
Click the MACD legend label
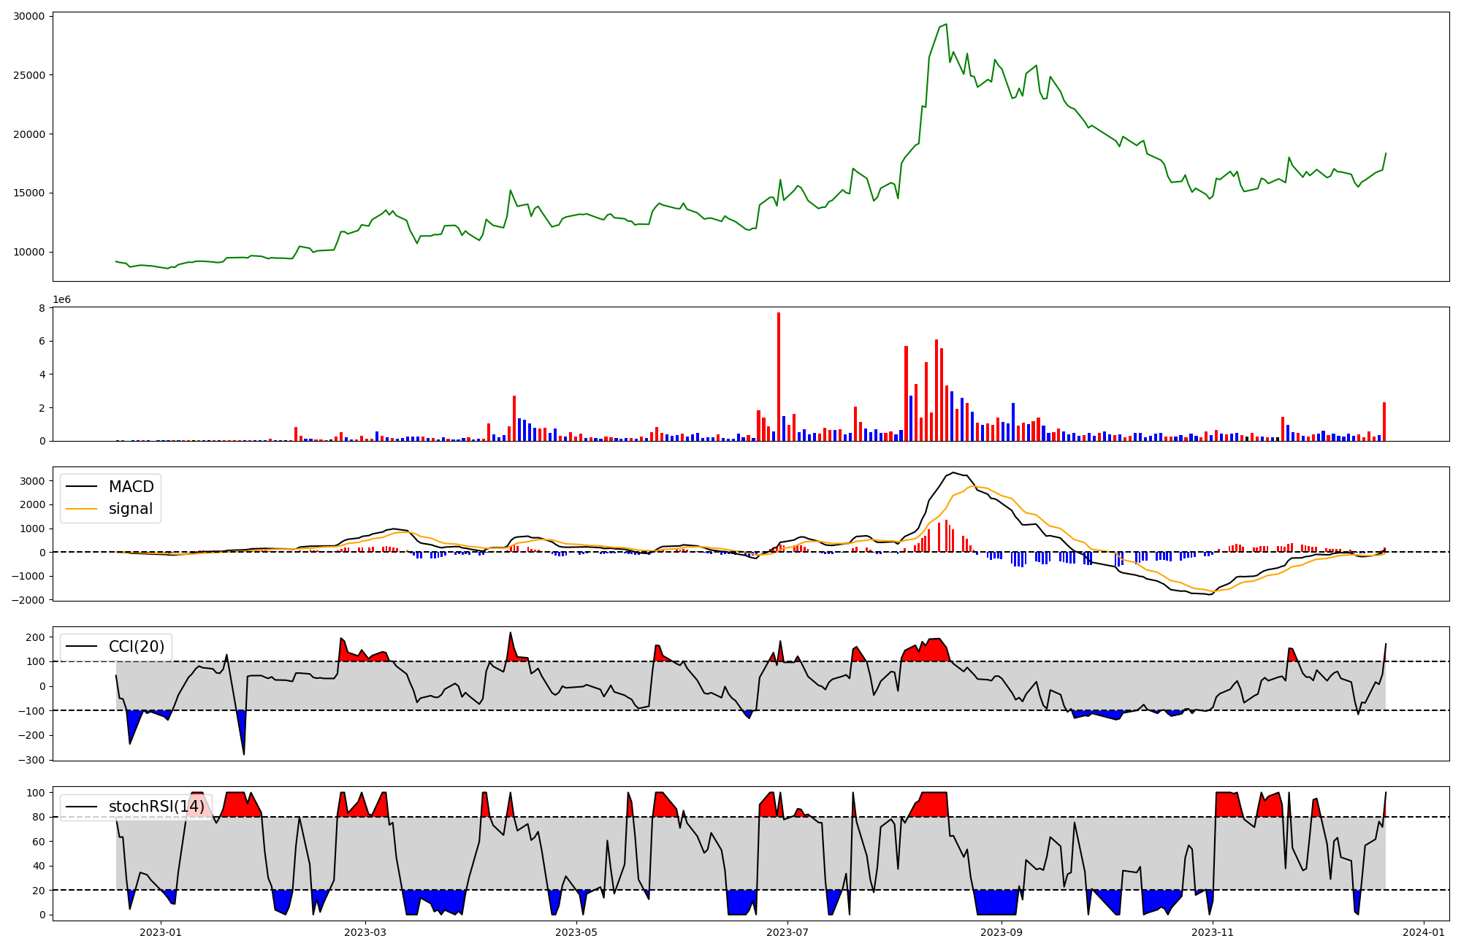click(x=131, y=487)
